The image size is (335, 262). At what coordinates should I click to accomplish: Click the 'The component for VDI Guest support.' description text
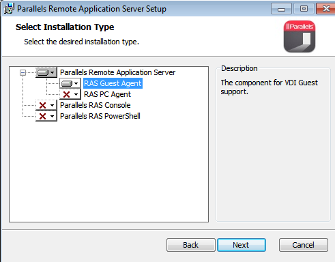point(270,87)
